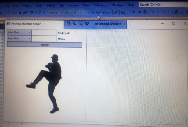Click the Redo icon
This screenshot has height=127, width=188.
coord(40,13)
